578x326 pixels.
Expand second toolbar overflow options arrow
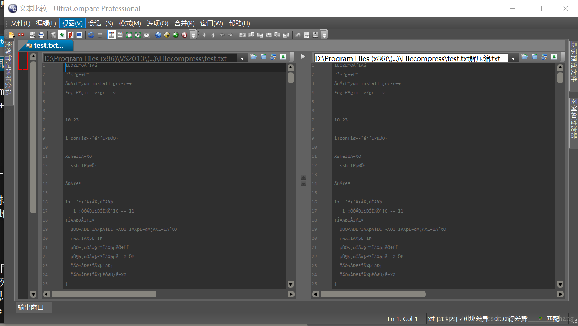point(324,35)
